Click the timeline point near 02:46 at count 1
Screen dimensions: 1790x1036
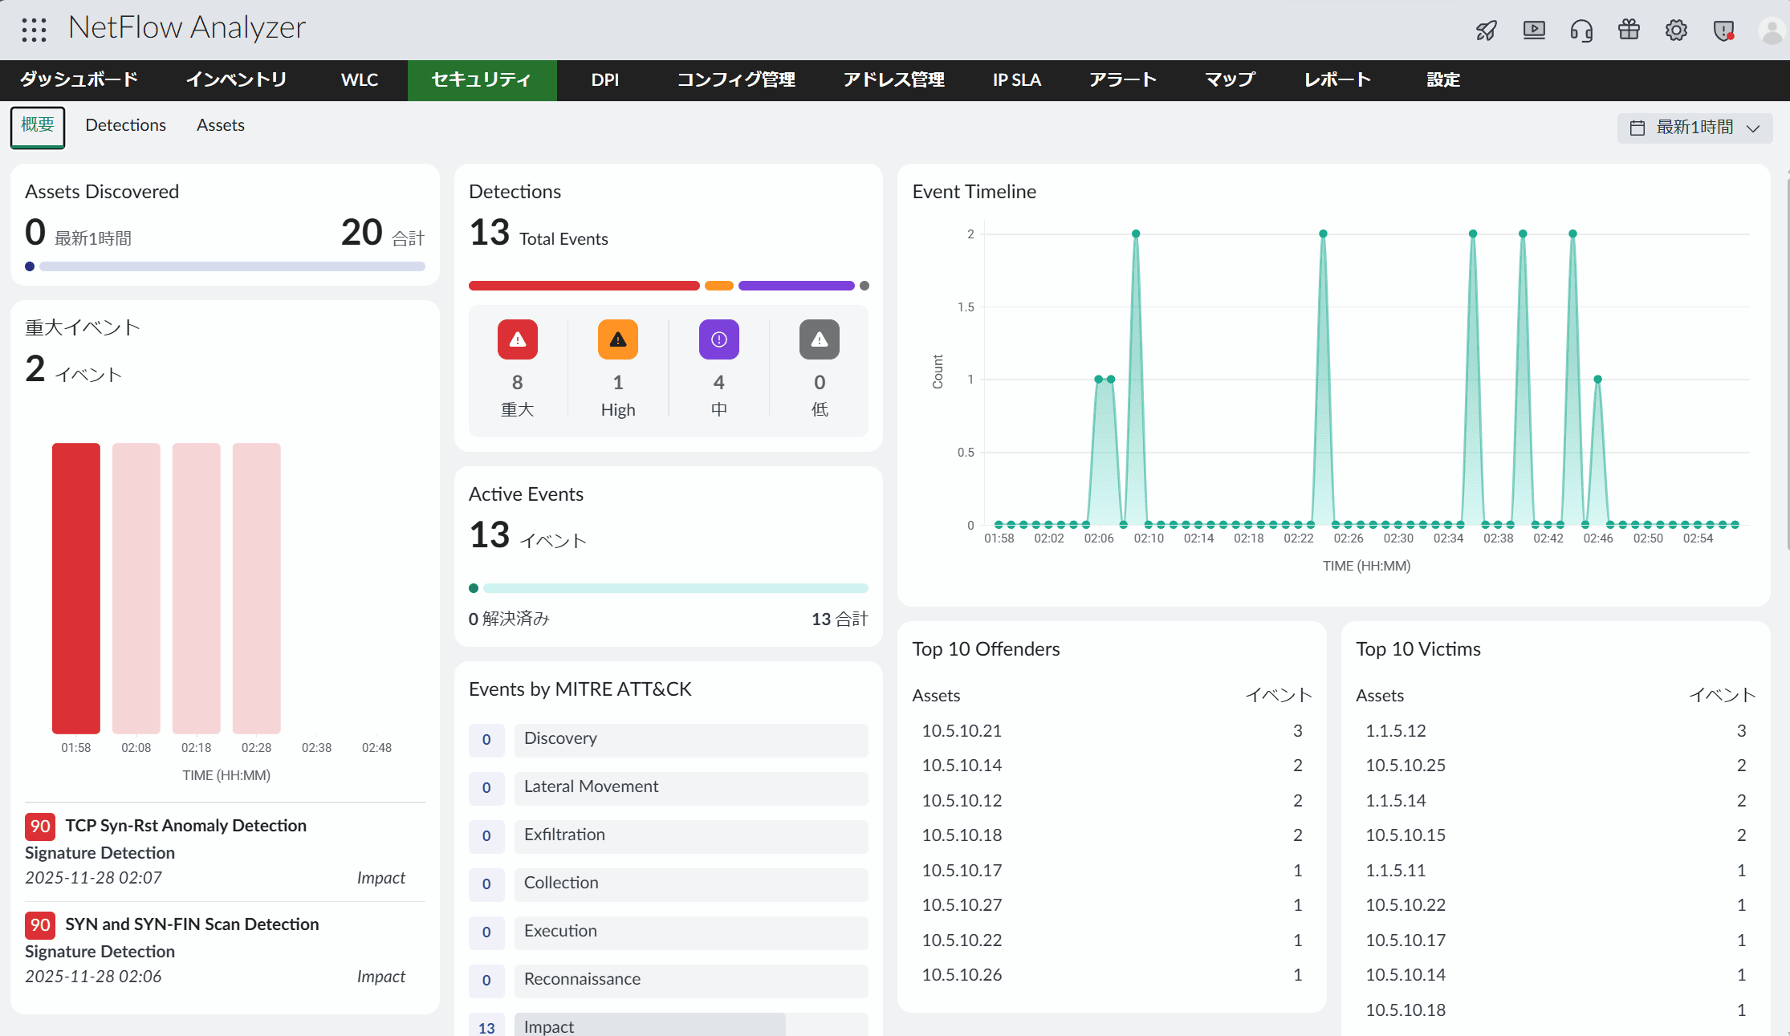1598,380
